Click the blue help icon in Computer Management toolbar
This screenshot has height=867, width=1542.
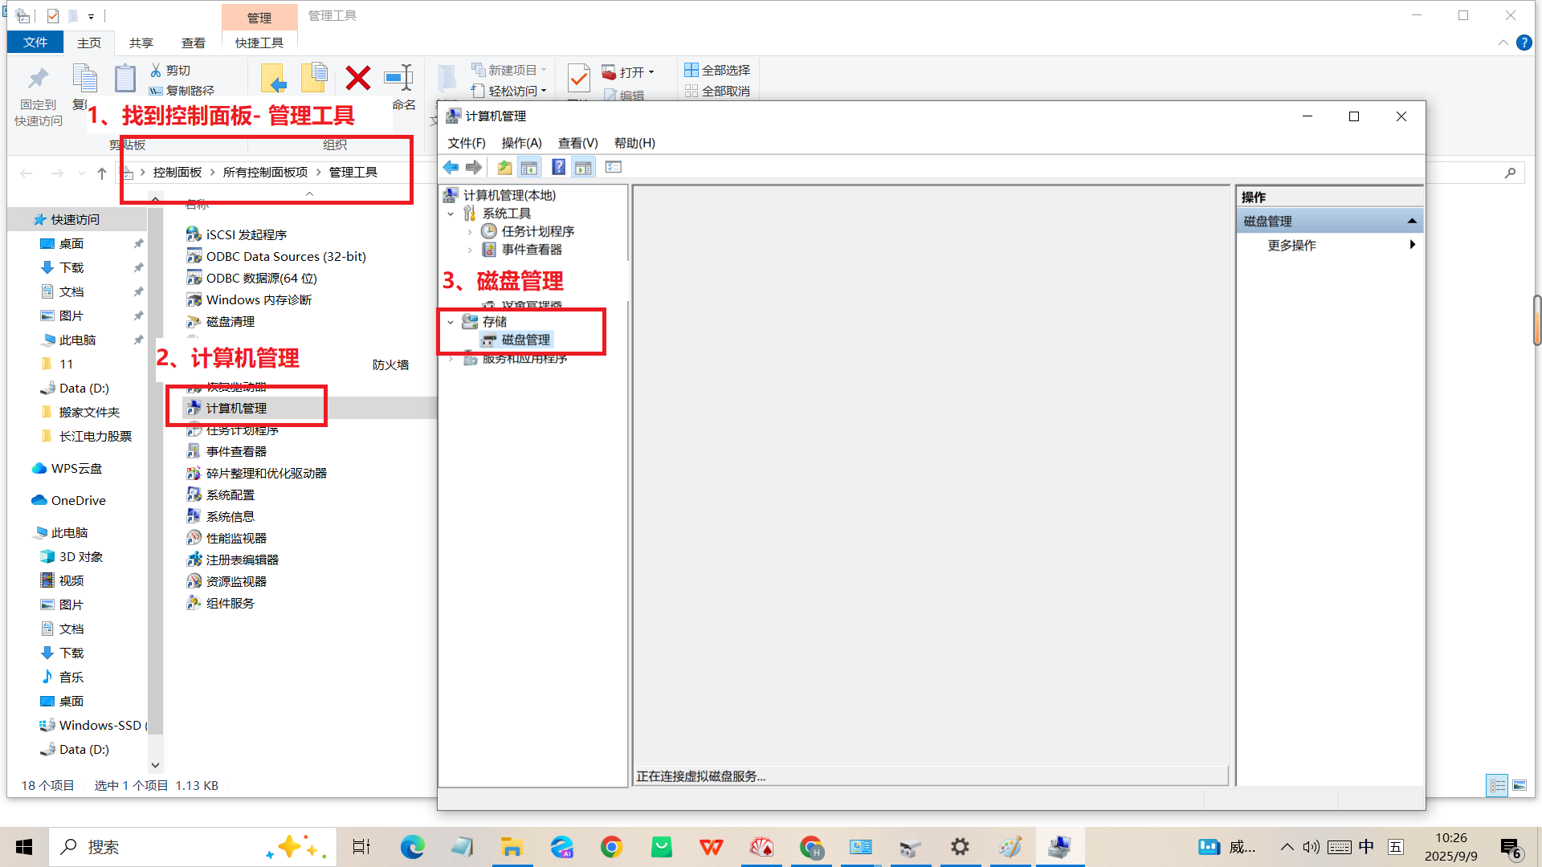click(558, 167)
